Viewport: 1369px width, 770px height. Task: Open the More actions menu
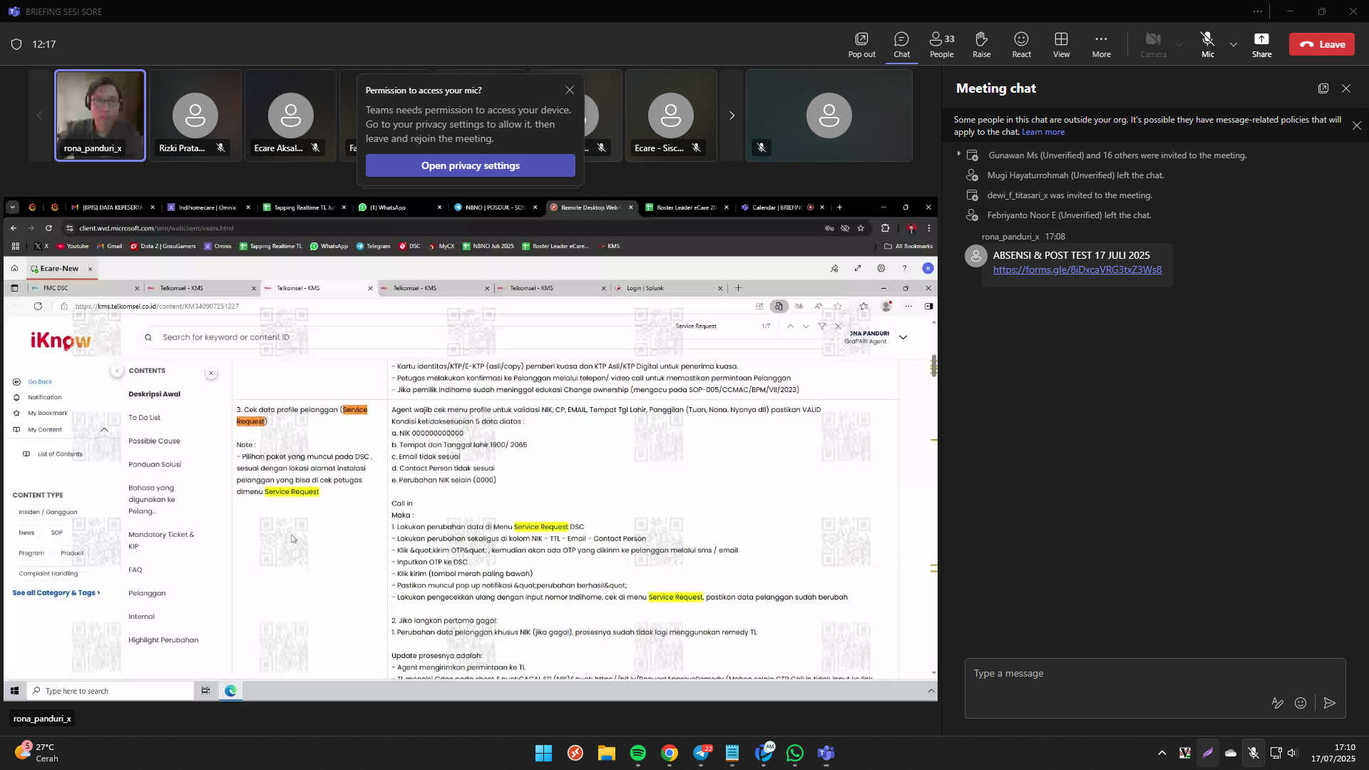click(x=1101, y=44)
